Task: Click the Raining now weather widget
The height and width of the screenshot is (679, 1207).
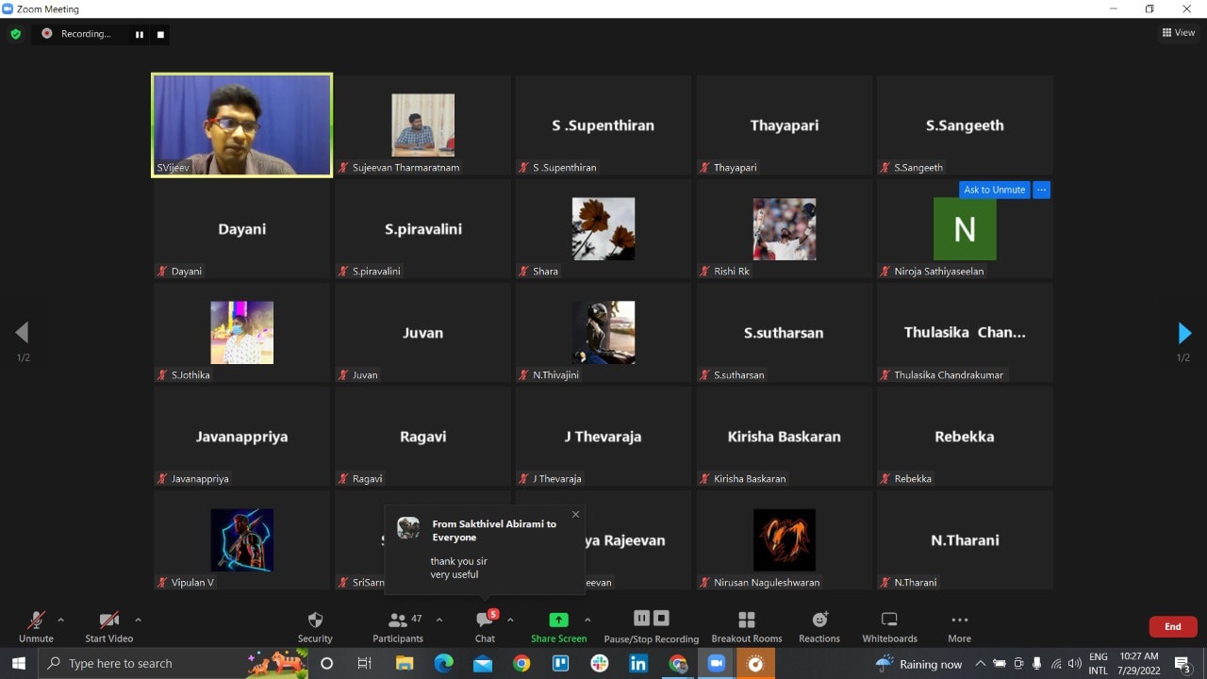Action: pyautogui.click(x=918, y=664)
